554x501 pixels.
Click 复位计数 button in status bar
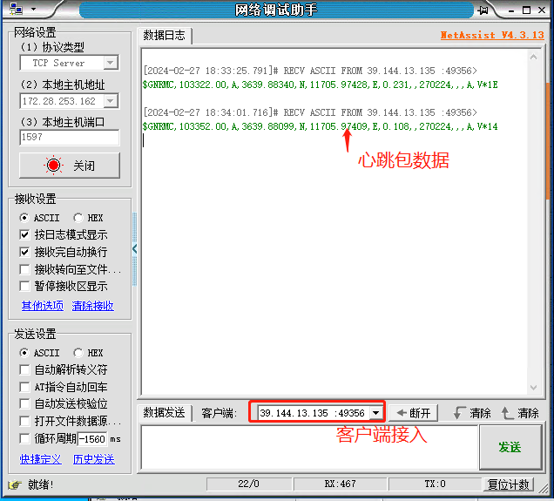pos(509,484)
